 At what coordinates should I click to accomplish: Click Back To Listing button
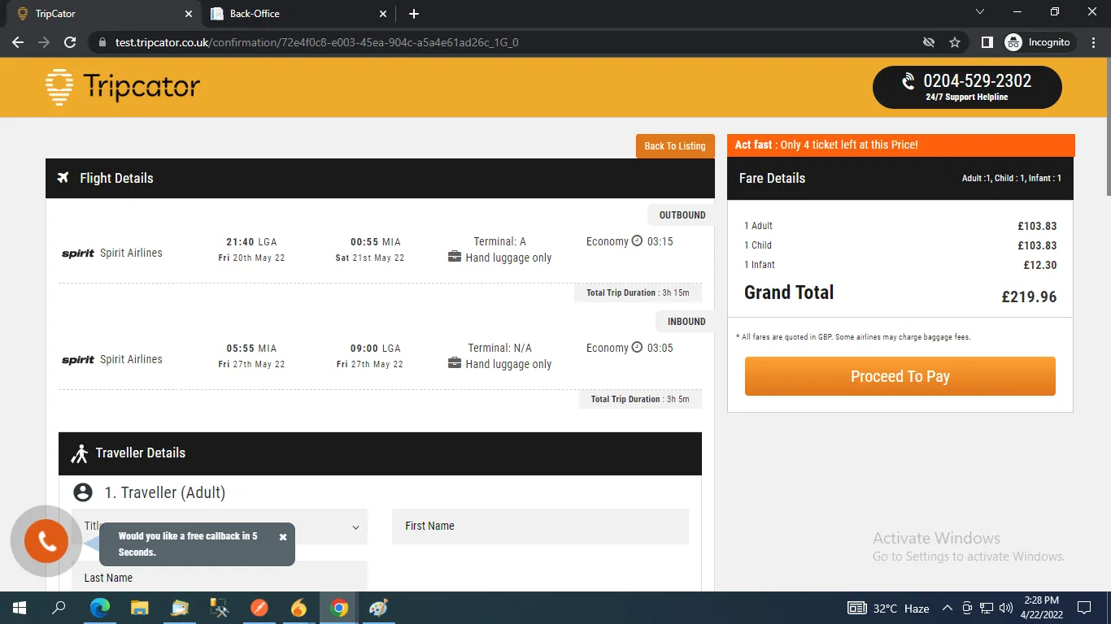coord(675,146)
